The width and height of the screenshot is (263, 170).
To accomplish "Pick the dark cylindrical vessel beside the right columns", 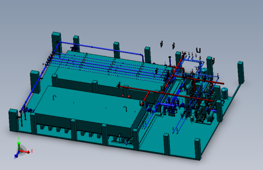I will click(225, 93).
